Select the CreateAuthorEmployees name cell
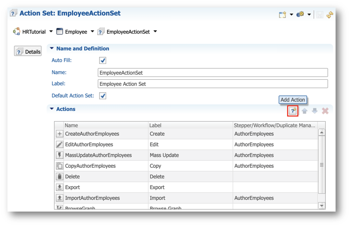 click(106, 134)
